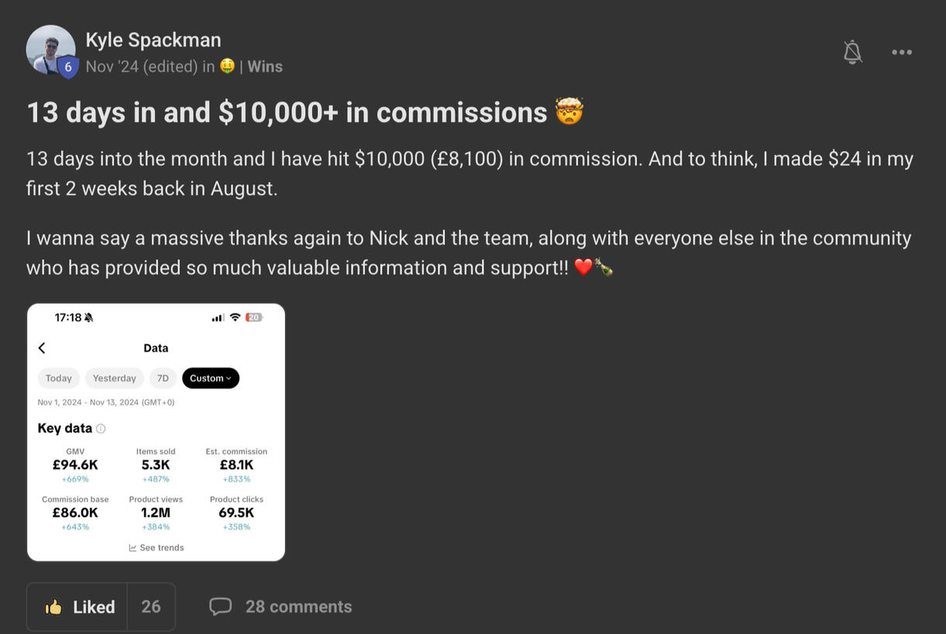Toggle the thumbs-up Liked button
946x634 pixels.
[x=77, y=607]
